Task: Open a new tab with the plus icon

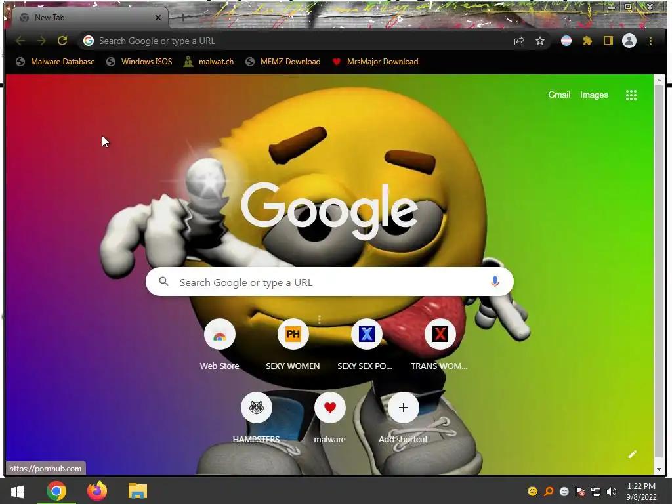Action: (182, 18)
